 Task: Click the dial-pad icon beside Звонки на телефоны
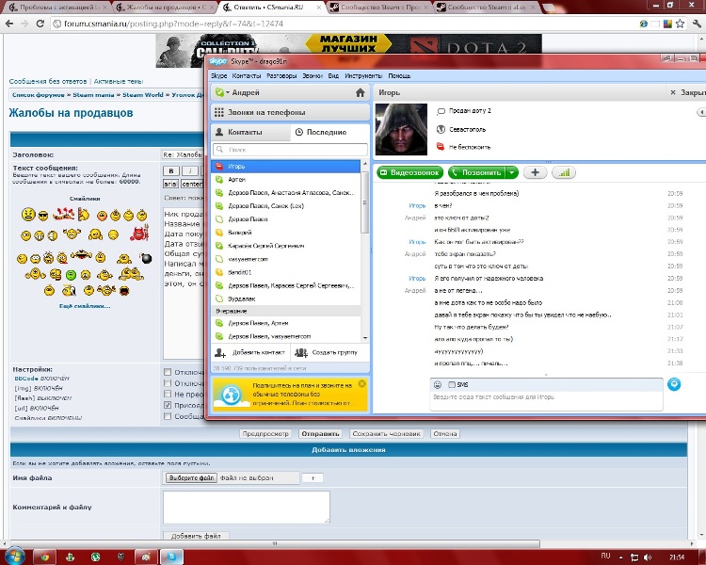[x=219, y=112]
